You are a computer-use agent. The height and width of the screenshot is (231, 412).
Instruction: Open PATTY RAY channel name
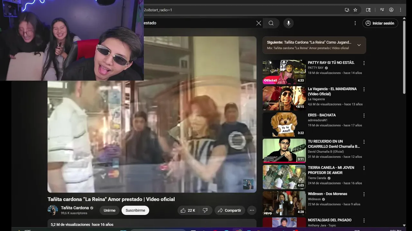(x=315, y=68)
